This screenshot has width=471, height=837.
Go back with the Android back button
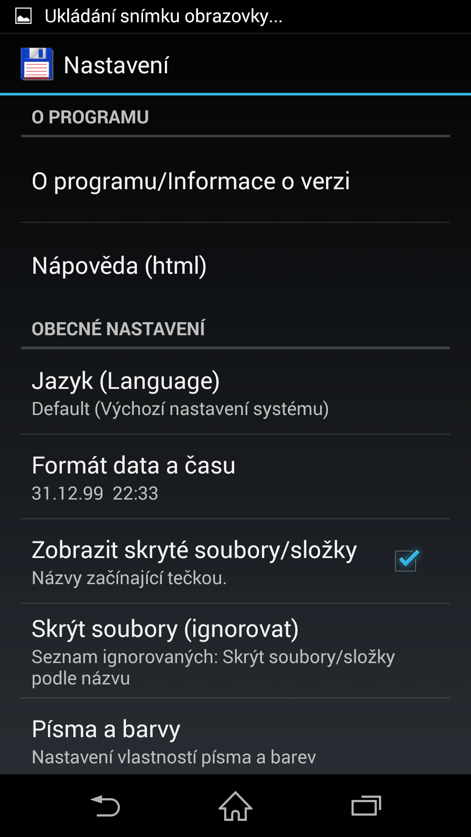[x=105, y=806]
